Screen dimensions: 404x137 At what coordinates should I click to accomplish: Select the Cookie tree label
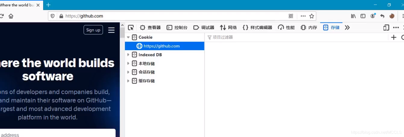pos(146,37)
